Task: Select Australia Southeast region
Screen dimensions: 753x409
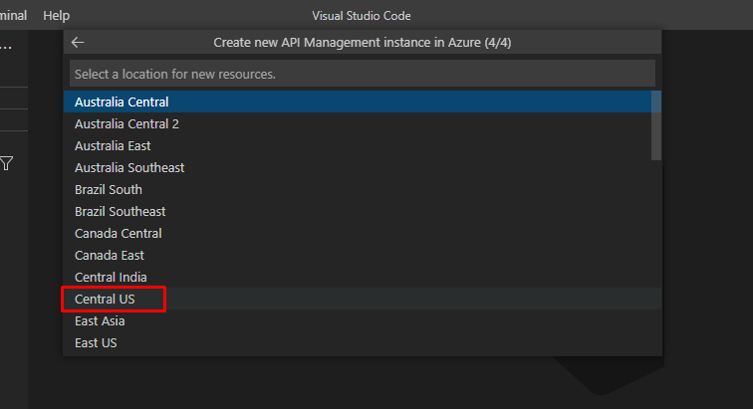Action: pos(129,167)
